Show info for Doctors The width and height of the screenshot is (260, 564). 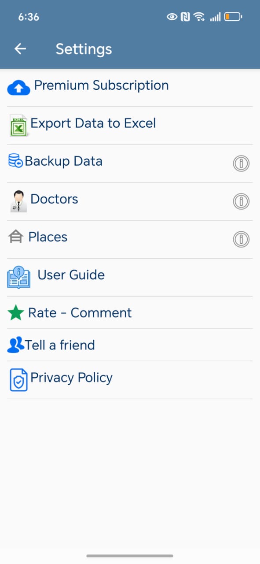pyautogui.click(x=241, y=201)
